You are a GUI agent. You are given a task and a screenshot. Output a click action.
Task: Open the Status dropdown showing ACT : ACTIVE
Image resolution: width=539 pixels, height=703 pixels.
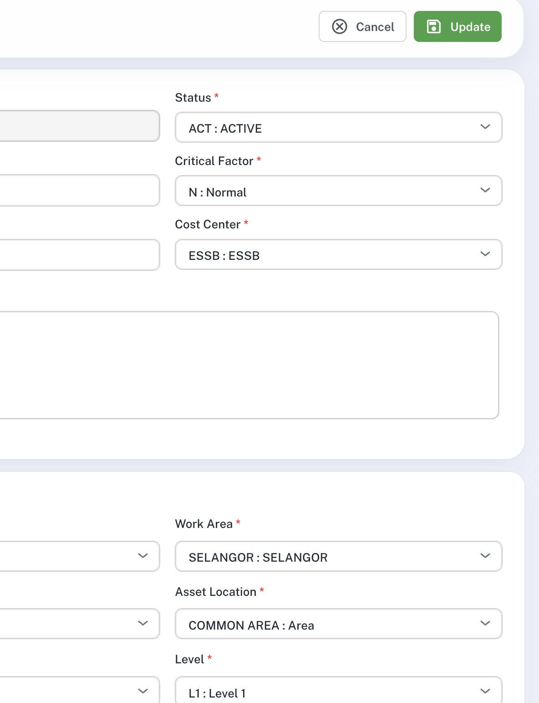(x=338, y=128)
